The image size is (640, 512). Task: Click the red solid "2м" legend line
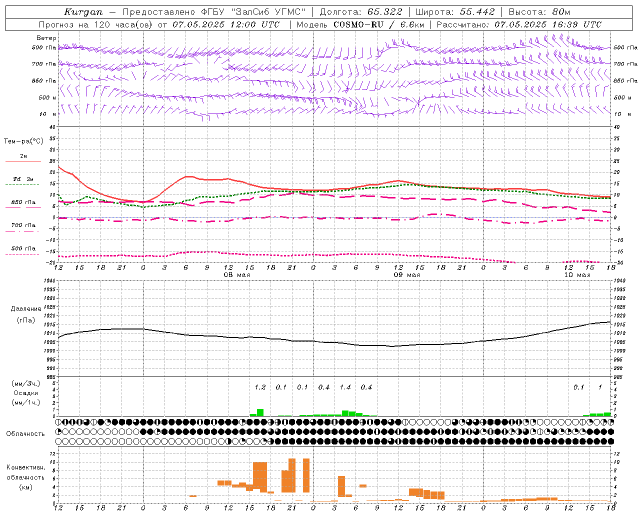[23, 162]
